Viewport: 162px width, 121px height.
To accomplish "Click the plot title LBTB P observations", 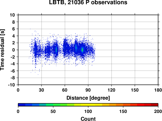I will 88,2.
